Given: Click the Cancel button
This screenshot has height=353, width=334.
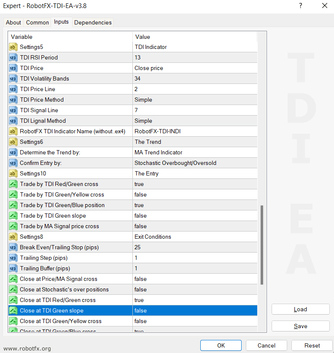Looking at the screenshot, I should click(266, 345).
